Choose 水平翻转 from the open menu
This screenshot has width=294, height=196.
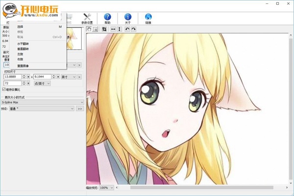(24, 44)
